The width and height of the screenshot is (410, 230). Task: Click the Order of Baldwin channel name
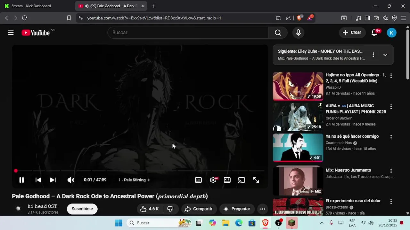(339, 118)
